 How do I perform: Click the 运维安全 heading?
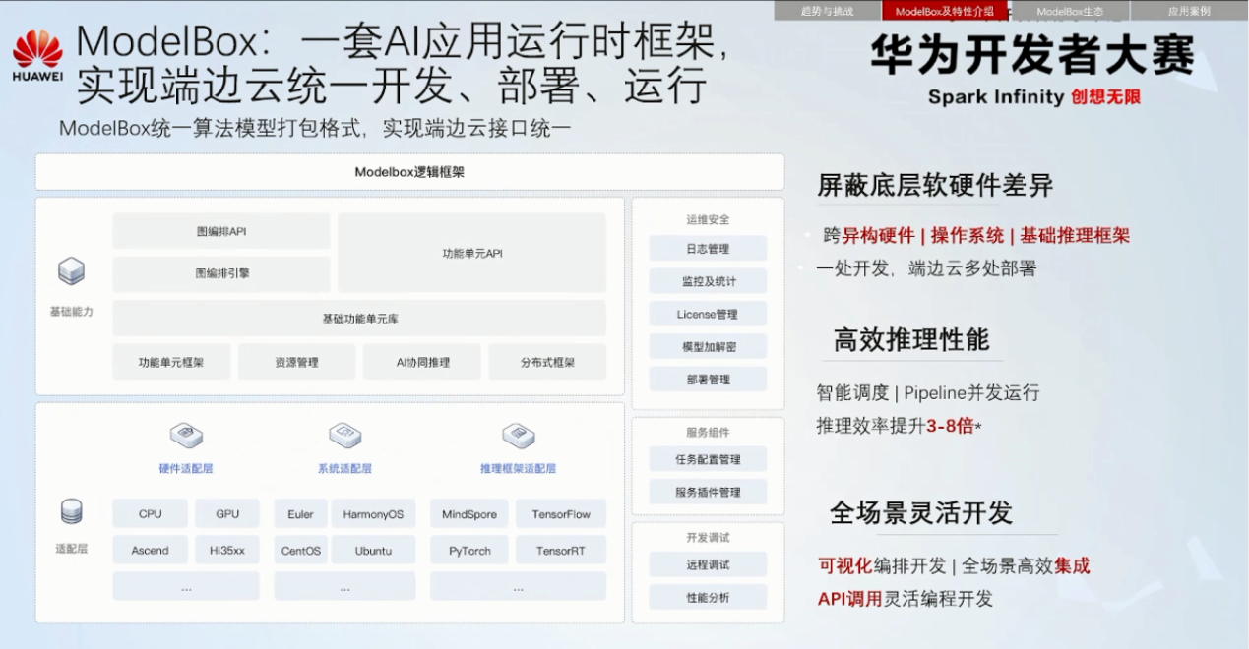[708, 219]
